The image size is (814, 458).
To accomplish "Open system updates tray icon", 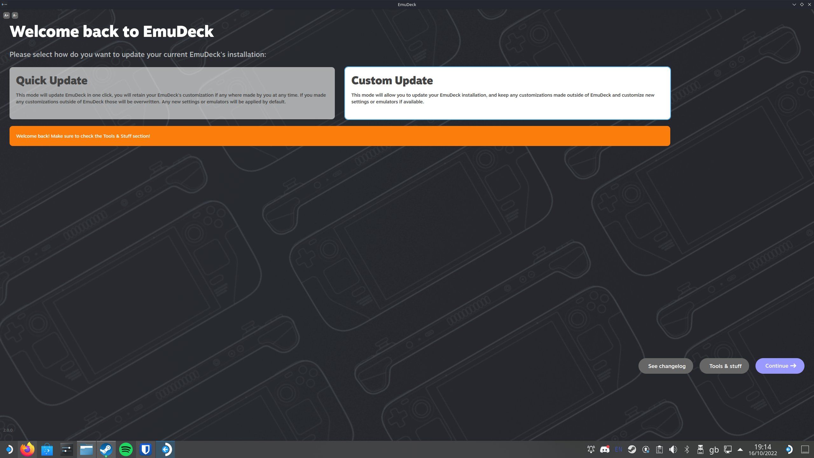I will pyautogui.click(x=645, y=449).
